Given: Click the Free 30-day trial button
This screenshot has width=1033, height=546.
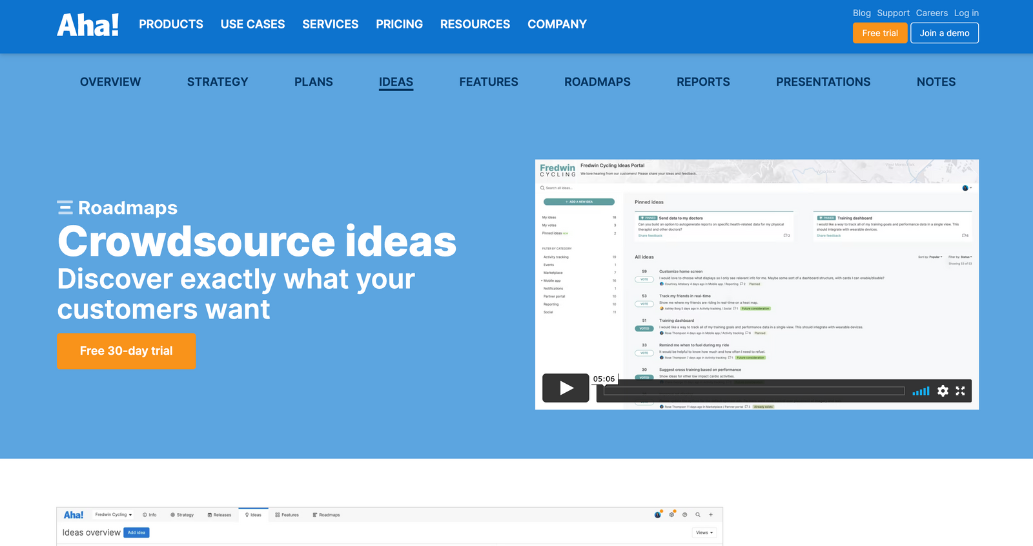Looking at the screenshot, I should coord(127,351).
